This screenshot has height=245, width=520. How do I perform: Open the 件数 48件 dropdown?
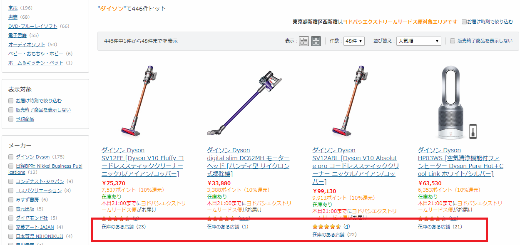click(x=354, y=41)
